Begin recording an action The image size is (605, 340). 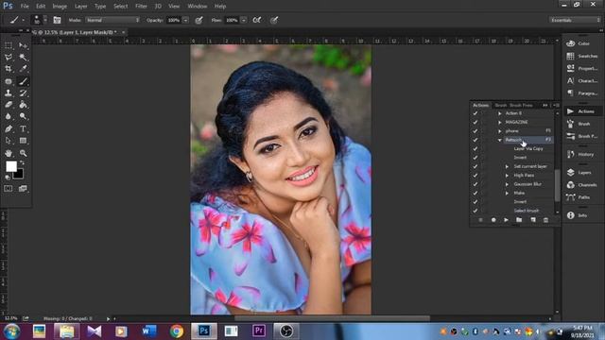tap(493, 220)
